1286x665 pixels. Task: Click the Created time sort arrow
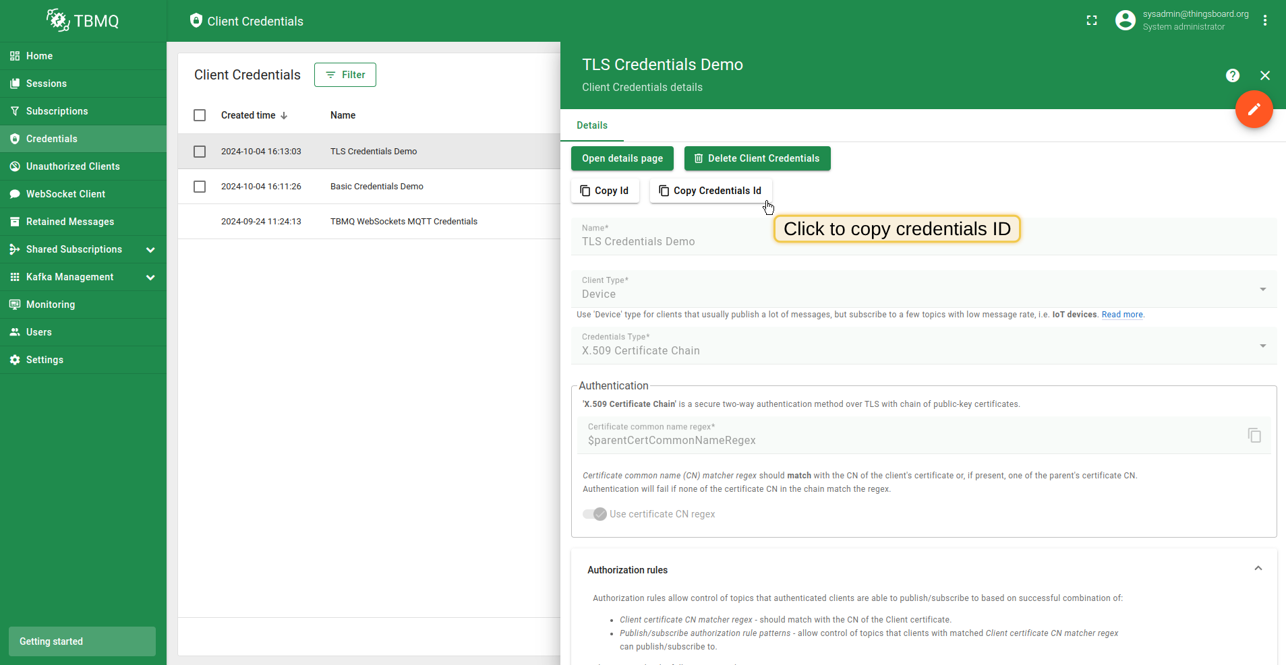point(284,116)
